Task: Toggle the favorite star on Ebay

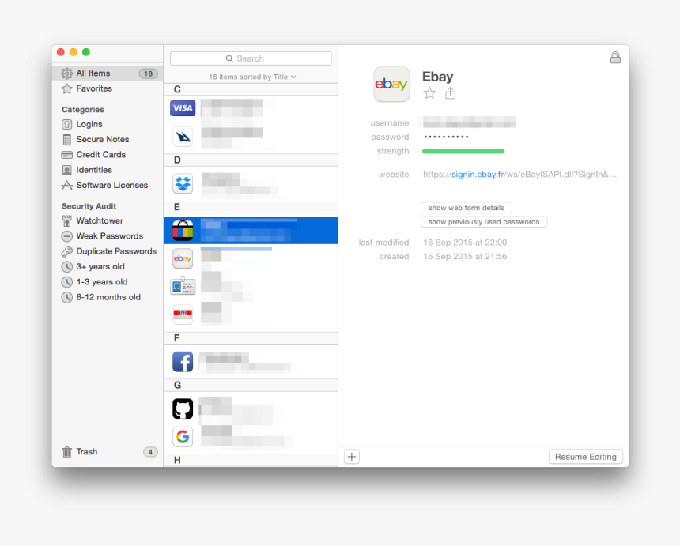Action: [429, 92]
